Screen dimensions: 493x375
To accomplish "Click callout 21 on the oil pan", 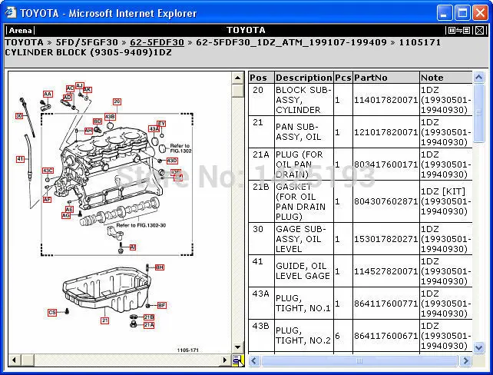I will coord(104,320).
